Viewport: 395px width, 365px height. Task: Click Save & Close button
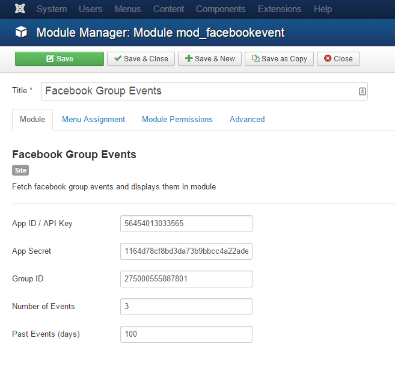tap(141, 59)
